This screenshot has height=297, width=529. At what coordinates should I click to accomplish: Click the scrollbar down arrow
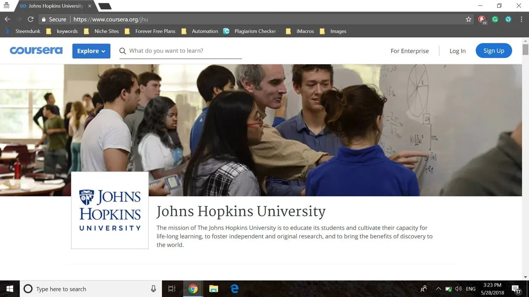525,277
